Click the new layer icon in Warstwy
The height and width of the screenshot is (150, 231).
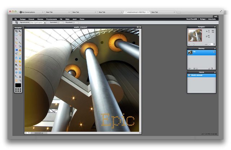[x=209, y=69]
